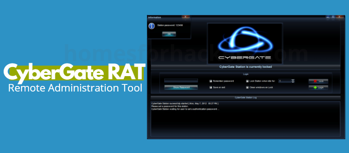
Task: Click inside the station log text area
Action: click(246, 119)
